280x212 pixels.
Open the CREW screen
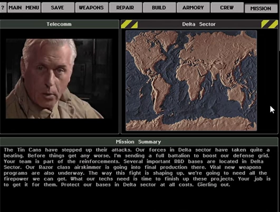[x=227, y=7]
